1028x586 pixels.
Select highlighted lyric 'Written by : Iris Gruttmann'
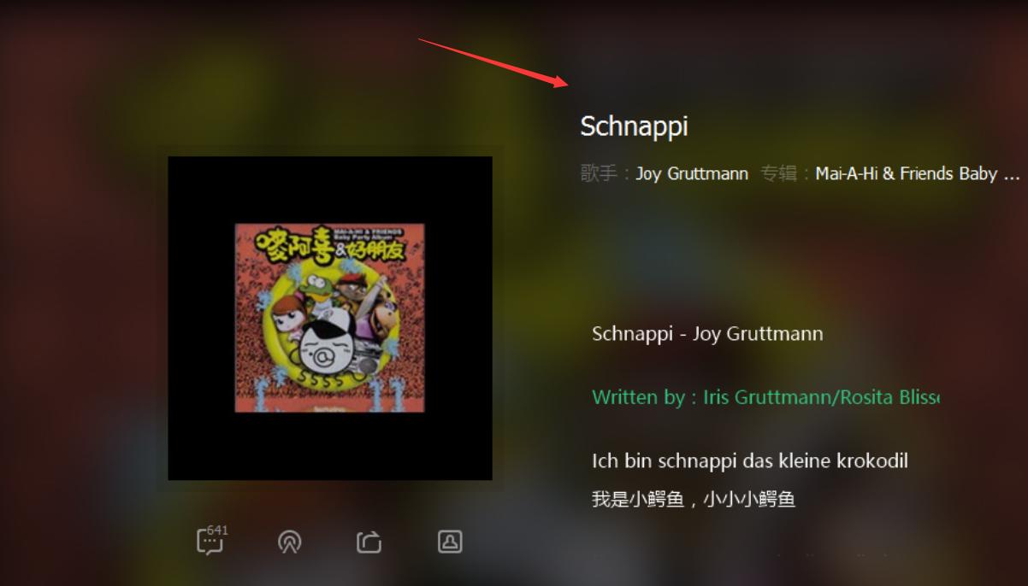(765, 397)
